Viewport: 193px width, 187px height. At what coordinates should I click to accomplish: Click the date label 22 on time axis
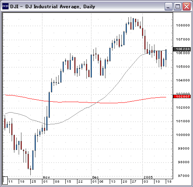pos(81,182)
